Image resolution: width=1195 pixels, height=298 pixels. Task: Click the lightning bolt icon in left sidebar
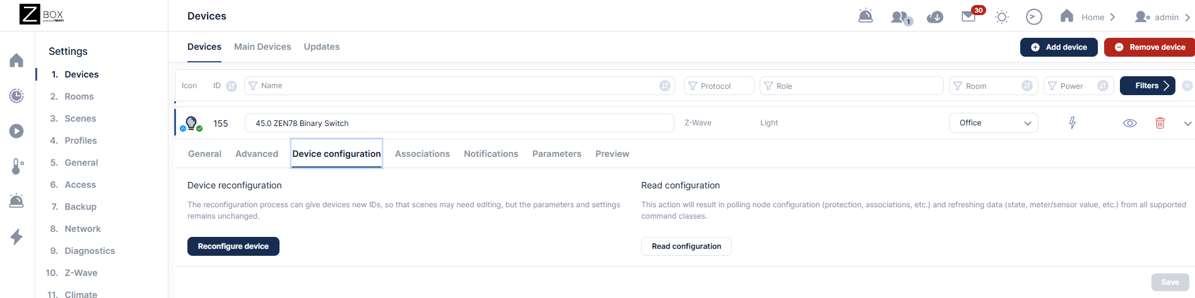tap(17, 237)
